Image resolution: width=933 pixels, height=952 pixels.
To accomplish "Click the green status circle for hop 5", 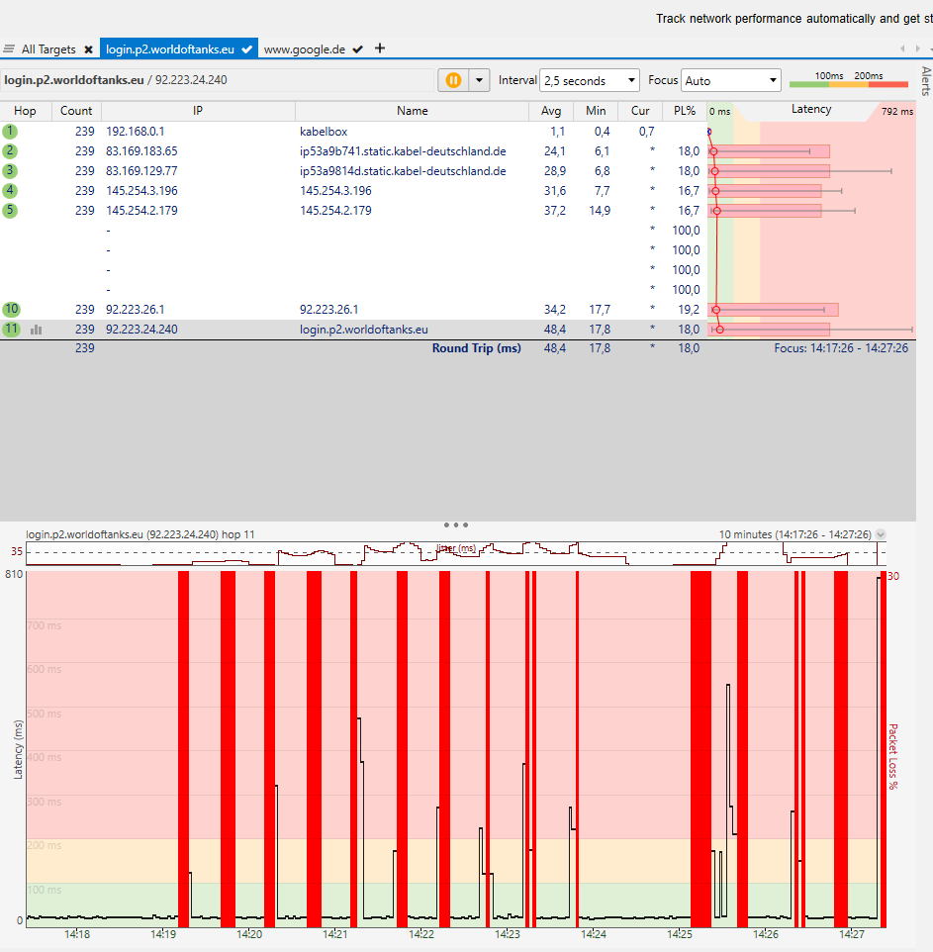I will pyautogui.click(x=9, y=210).
